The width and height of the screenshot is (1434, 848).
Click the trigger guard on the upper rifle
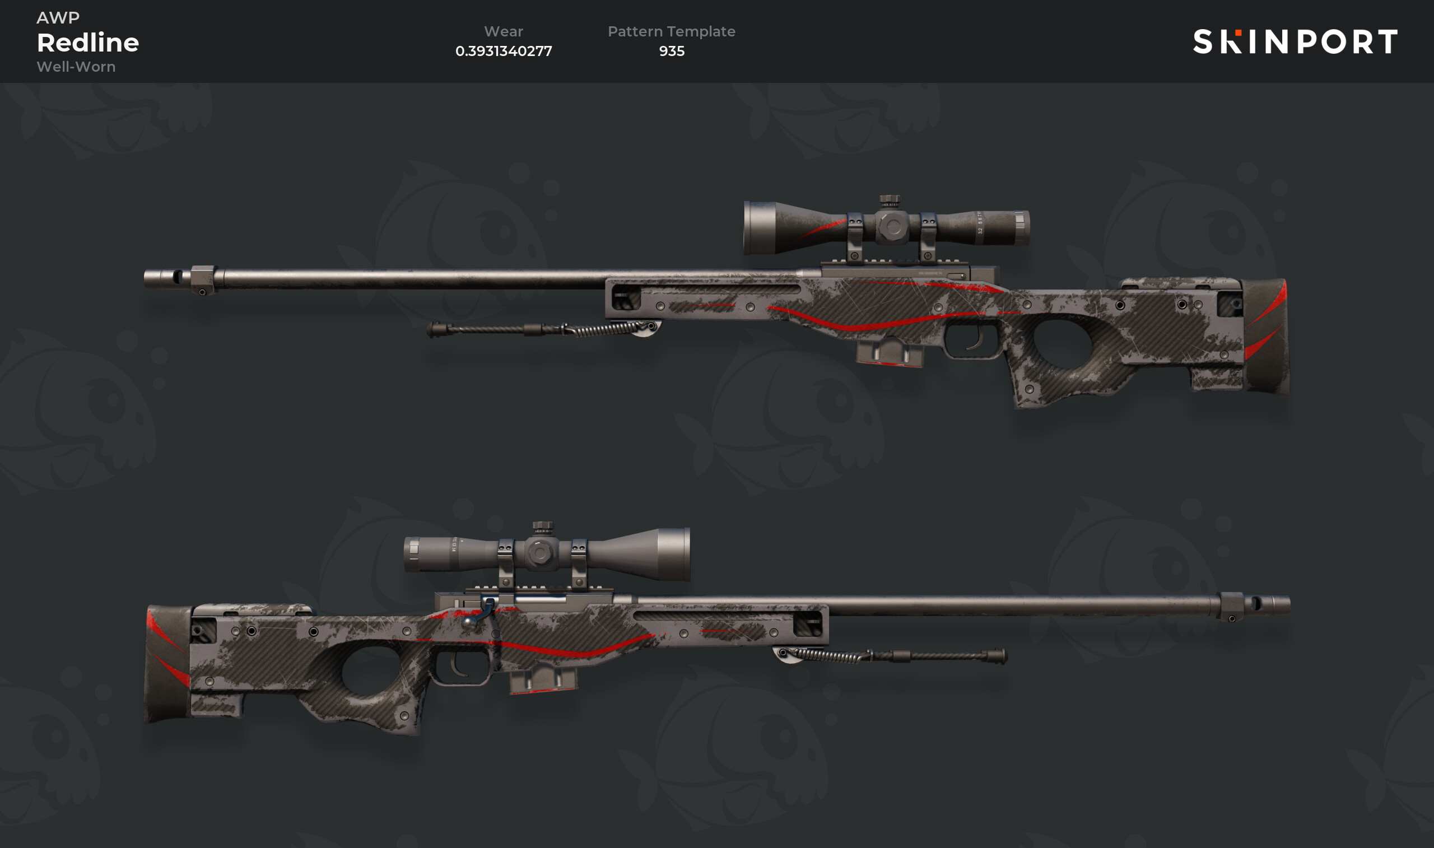click(x=972, y=339)
